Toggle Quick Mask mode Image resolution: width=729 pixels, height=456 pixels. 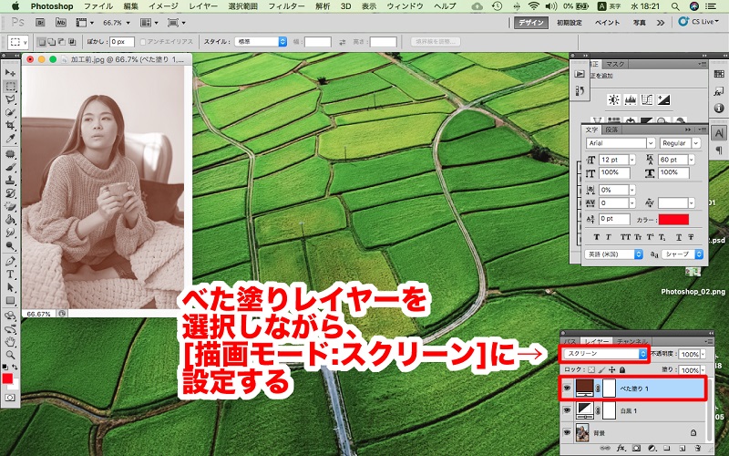pos(10,398)
